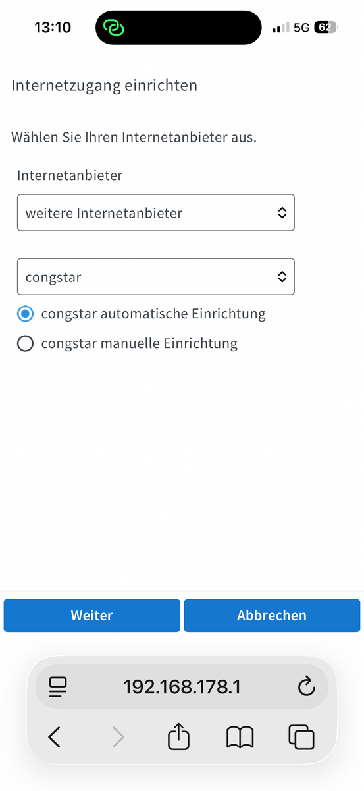Tap the 192.168.178.1 address field
The height and width of the screenshot is (791, 364).
point(182,688)
